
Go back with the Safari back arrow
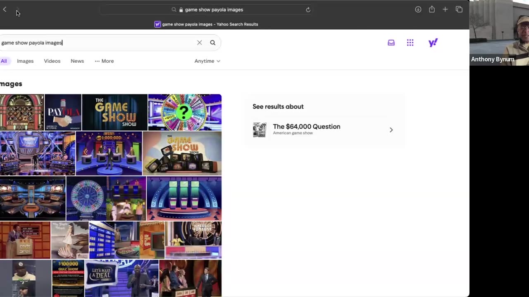5,9
